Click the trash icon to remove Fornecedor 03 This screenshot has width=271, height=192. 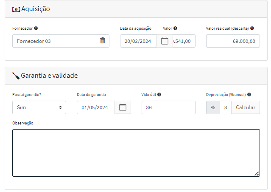coord(103,40)
